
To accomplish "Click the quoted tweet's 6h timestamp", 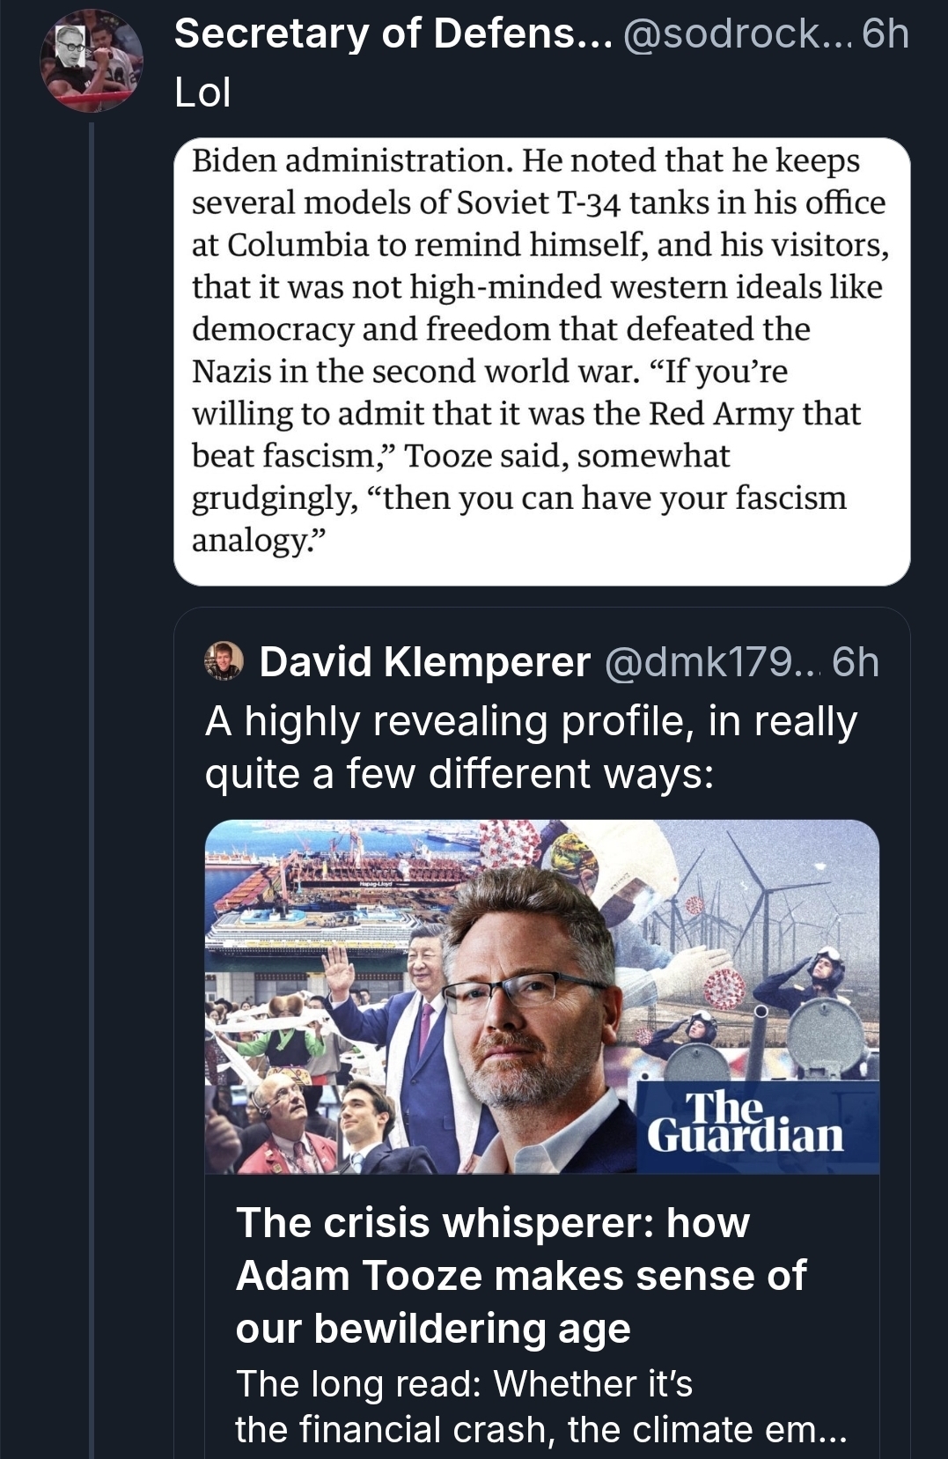I will pos(856,662).
